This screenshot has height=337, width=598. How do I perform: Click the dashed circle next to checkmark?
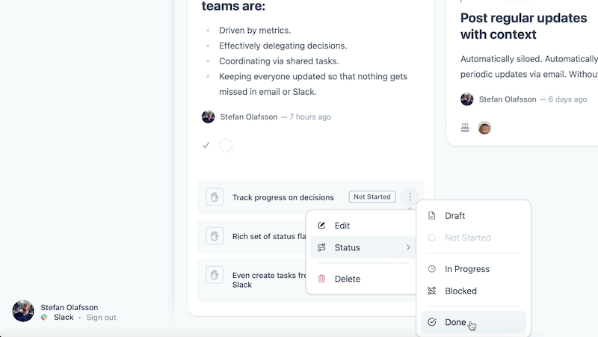coord(226,146)
